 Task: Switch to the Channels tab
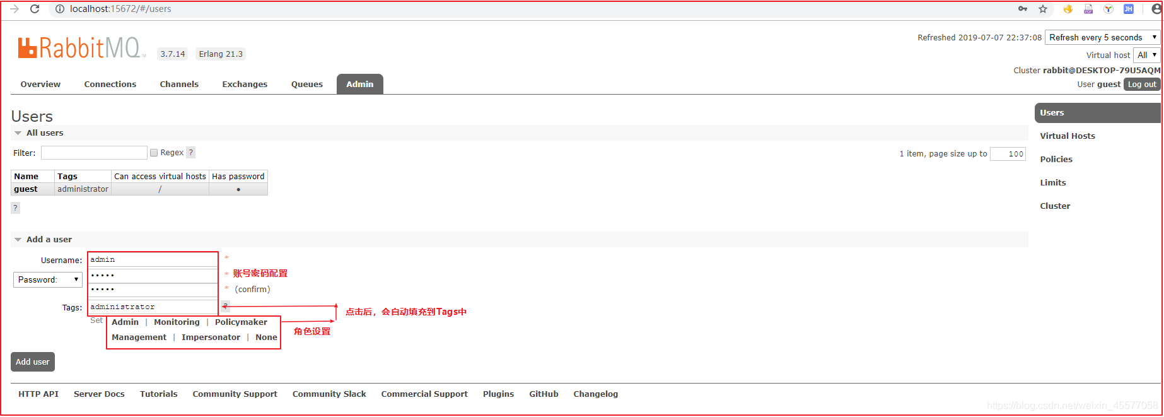pos(179,84)
